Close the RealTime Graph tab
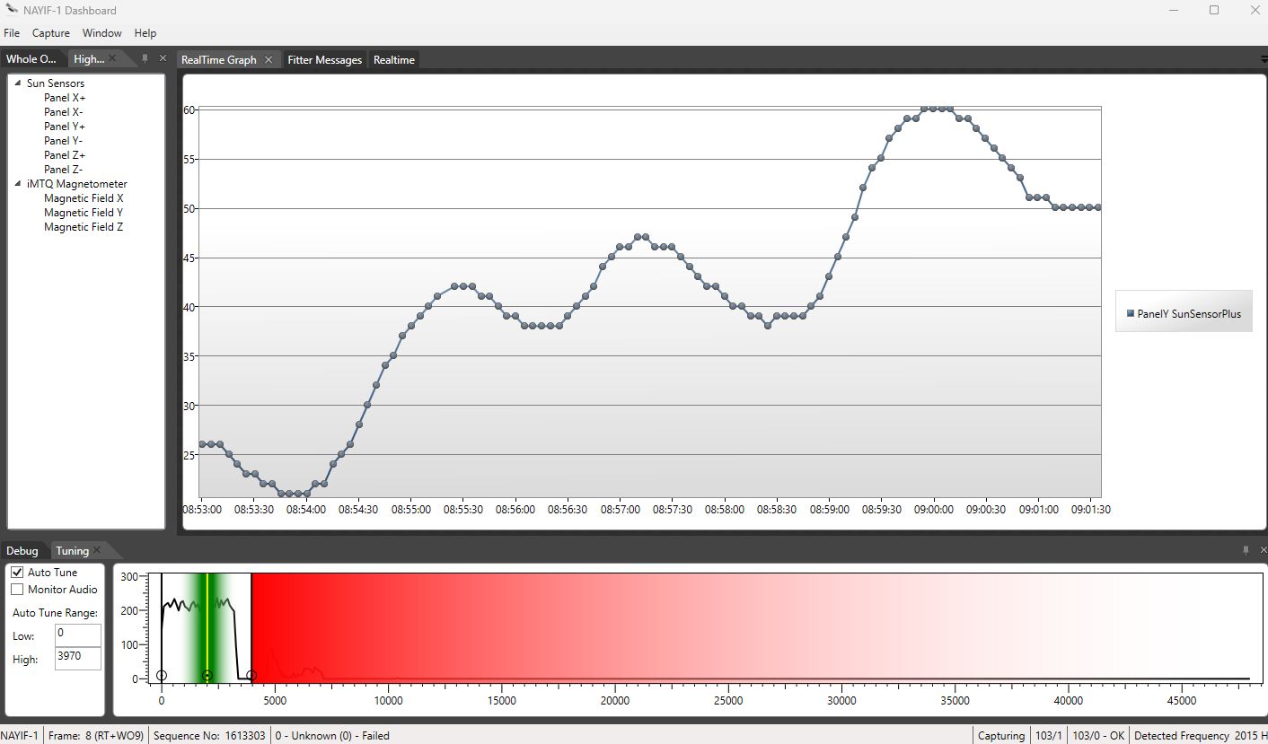The image size is (1268, 744). tap(269, 58)
